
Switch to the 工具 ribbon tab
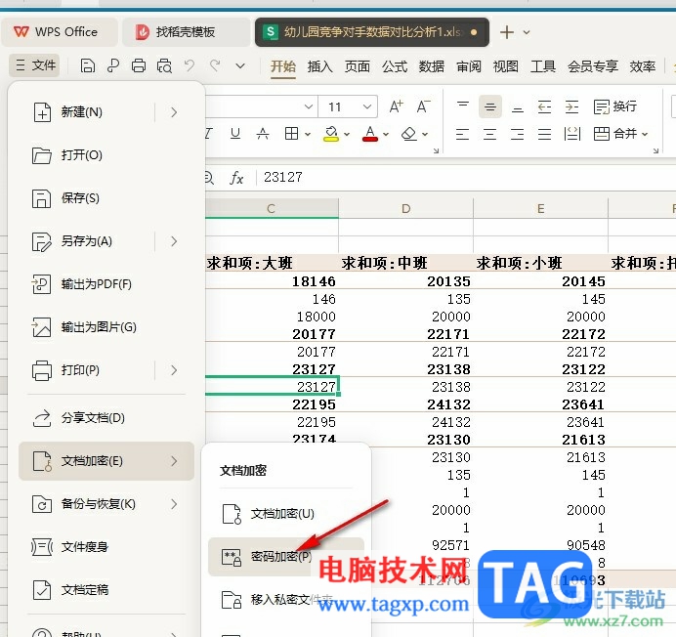[x=543, y=66]
